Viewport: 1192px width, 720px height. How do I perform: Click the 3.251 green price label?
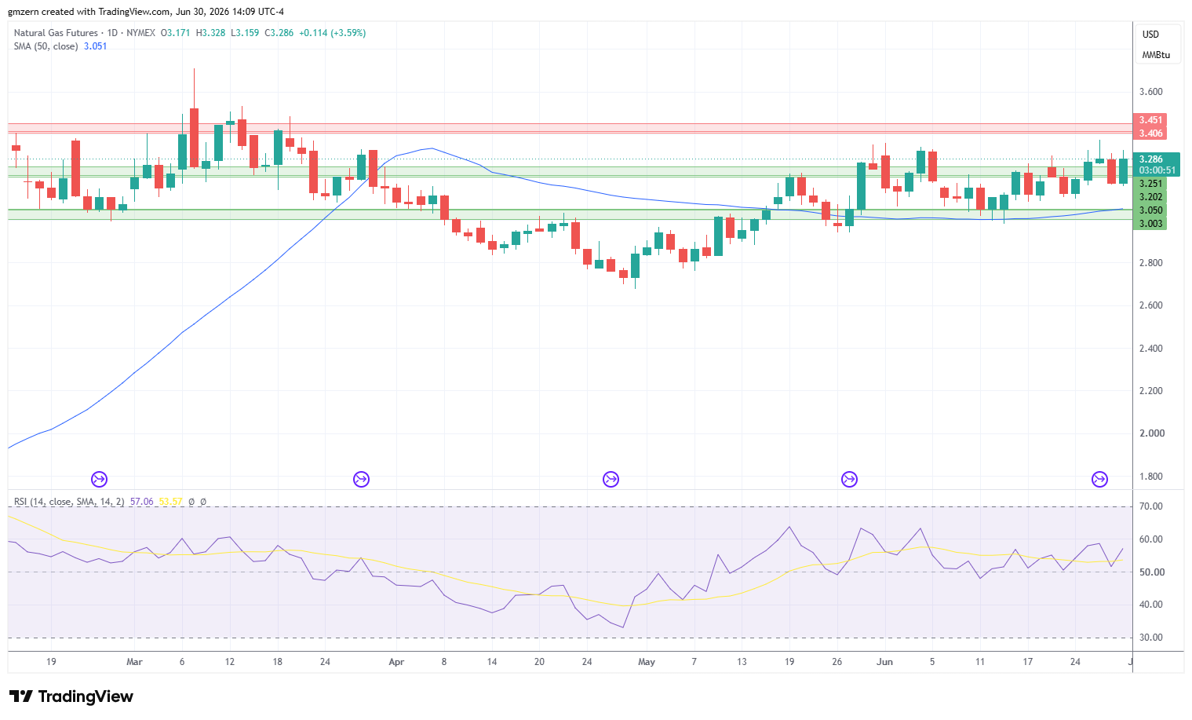1150,184
